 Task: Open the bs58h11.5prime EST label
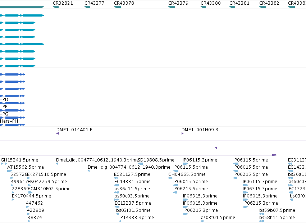coord(277,218)
